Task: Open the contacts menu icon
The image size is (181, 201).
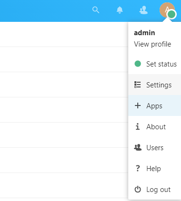Action: tap(143, 10)
